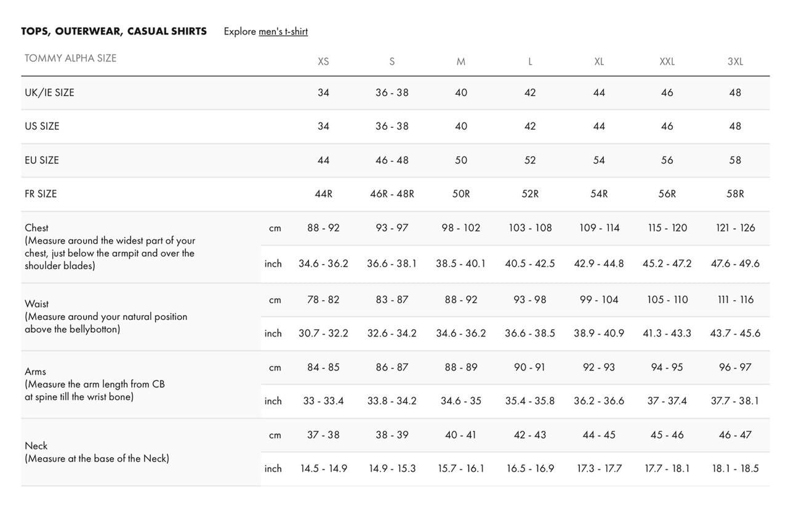Select the FR SIZE row label
Viewport: 788px width, 507px height.
(41, 194)
